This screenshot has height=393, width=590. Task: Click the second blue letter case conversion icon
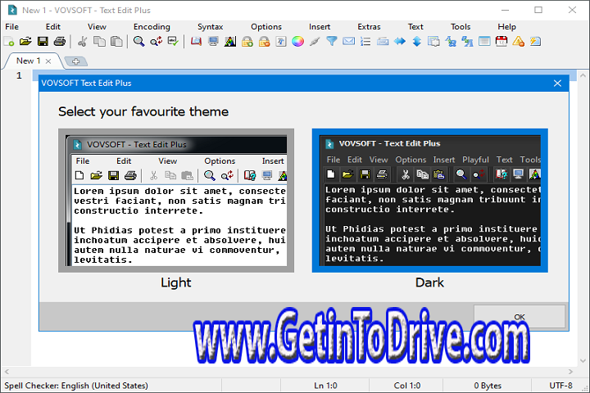pos(467,42)
